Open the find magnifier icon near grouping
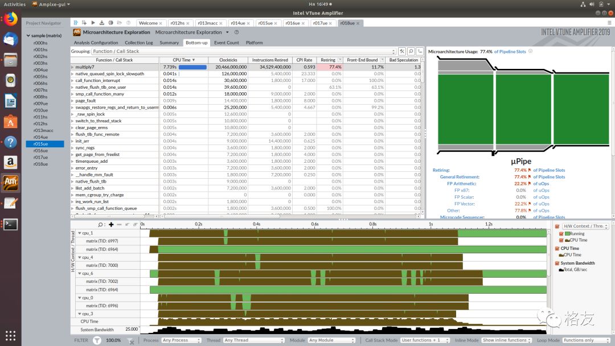Viewport: 615px width, 346px height. tap(411, 51)
